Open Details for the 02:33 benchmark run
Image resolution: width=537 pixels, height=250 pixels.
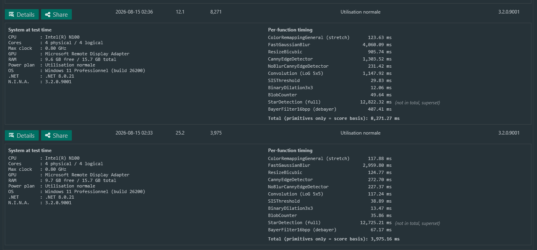pos(22,135)
